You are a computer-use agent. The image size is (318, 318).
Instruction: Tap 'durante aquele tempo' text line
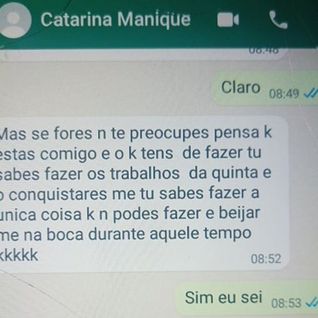170,234
